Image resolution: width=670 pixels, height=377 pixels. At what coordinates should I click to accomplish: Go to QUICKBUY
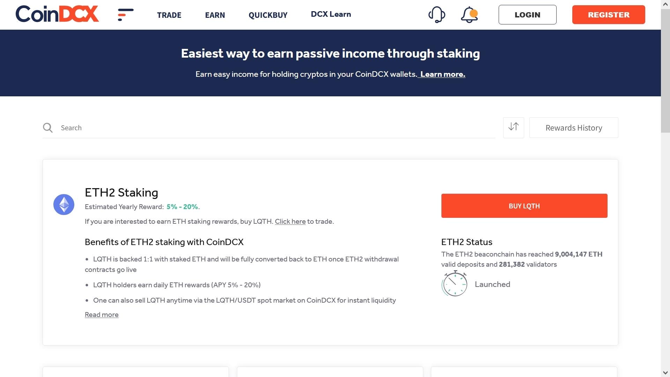click(x=268, y=15)
